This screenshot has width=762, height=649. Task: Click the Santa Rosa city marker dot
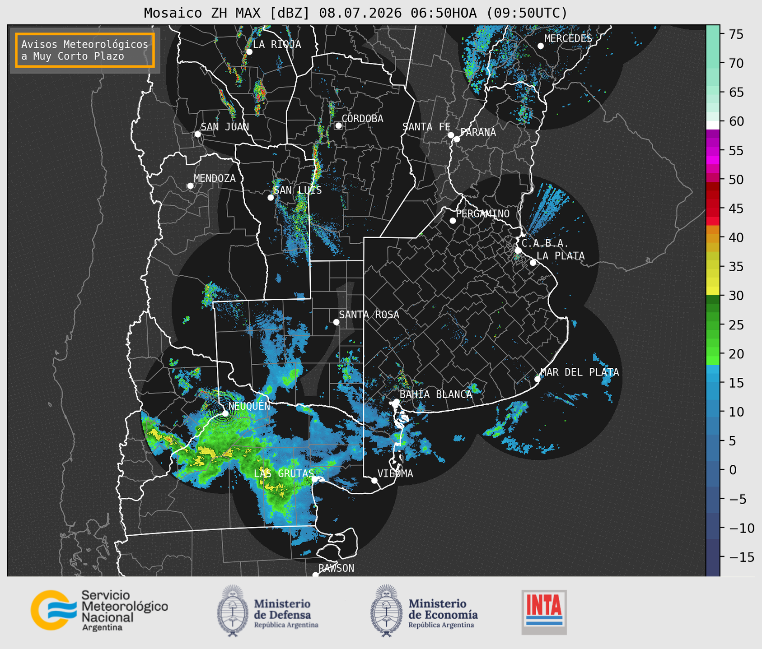point(336,322)
